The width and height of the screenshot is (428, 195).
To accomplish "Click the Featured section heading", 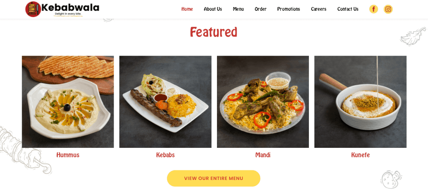I will pyautogui.click(x=214, y=32).
